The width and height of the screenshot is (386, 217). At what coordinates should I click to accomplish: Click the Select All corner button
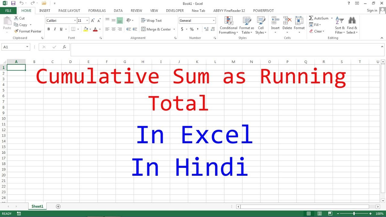4,62
